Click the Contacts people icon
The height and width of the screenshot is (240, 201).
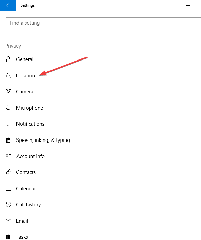point(8,172)
